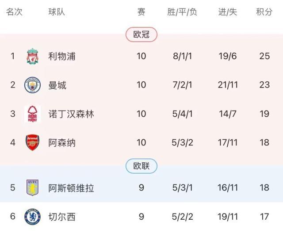Click the Manchester City club crest
The width and height of the screenshot is (283, 233).
(x=32, y=85)
